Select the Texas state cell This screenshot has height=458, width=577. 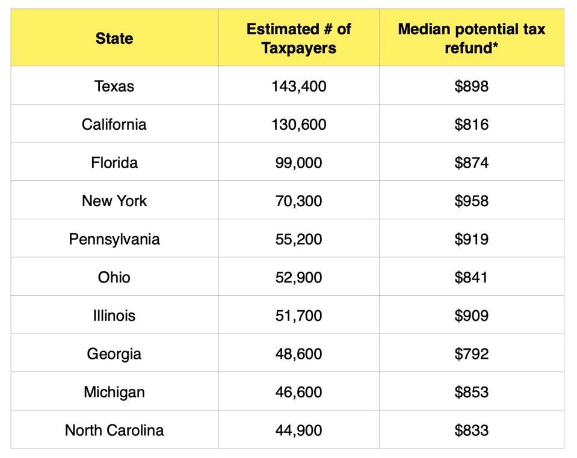(x=114, y=87)
